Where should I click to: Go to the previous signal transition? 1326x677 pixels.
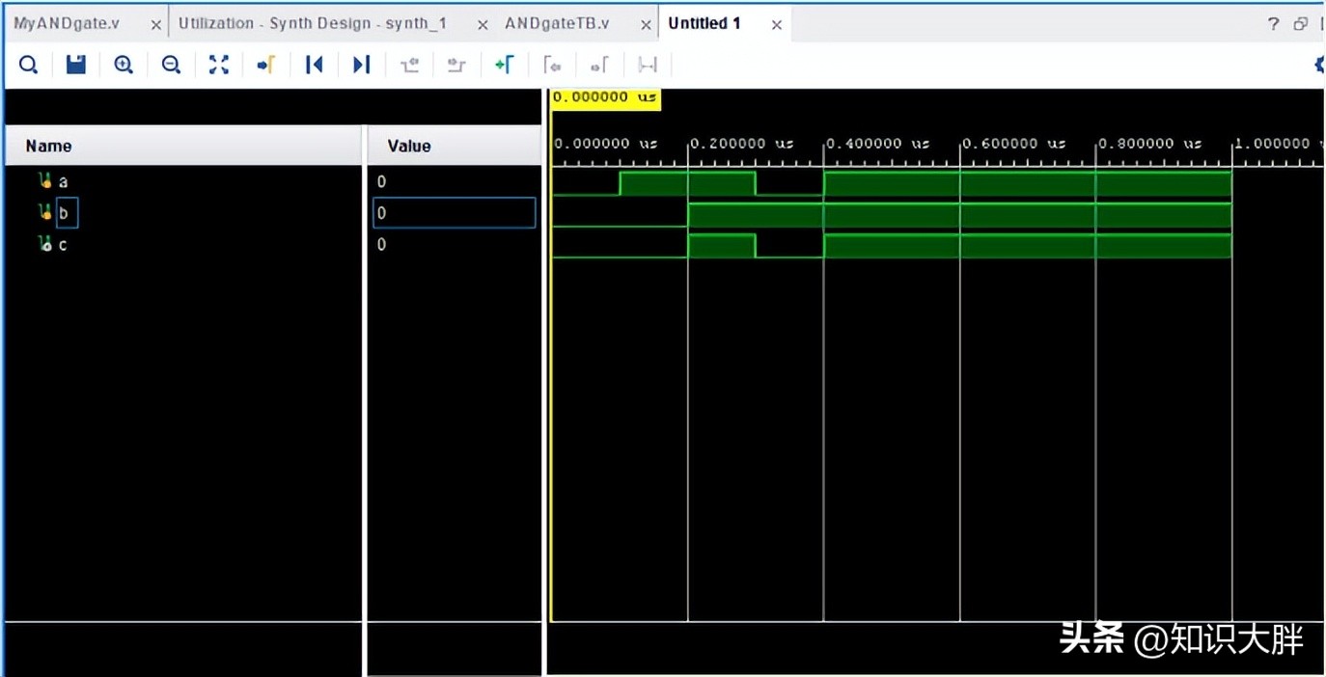[408, 65]
